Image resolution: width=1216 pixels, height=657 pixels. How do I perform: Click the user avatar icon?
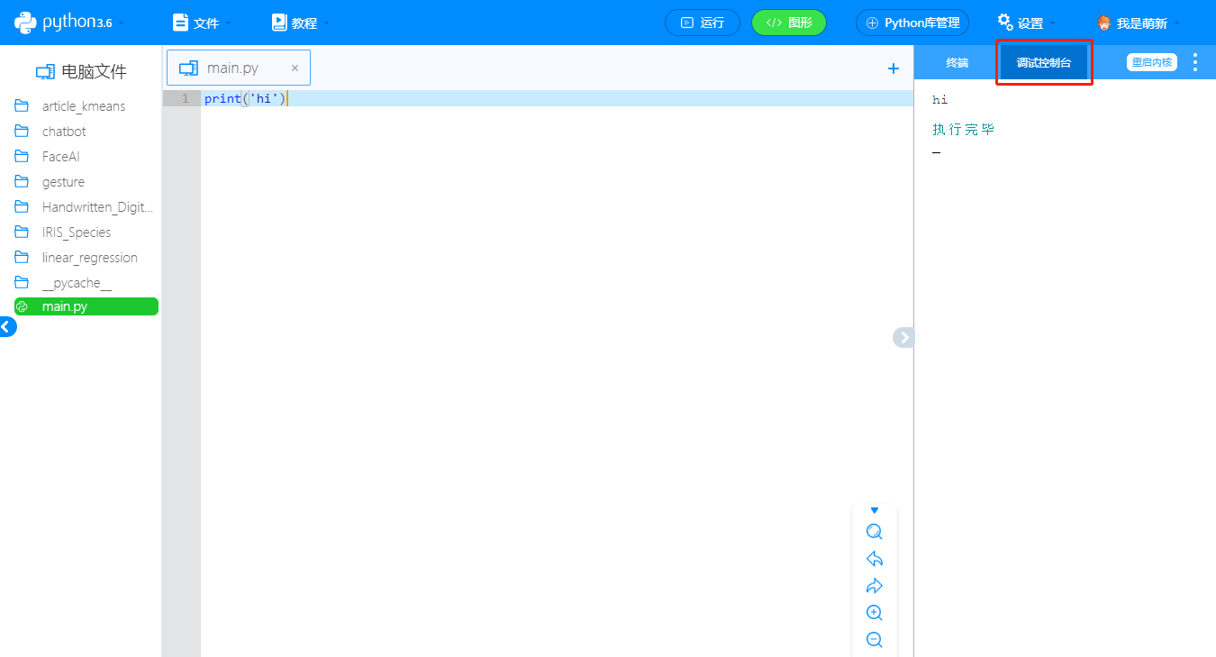point(1104,23)
